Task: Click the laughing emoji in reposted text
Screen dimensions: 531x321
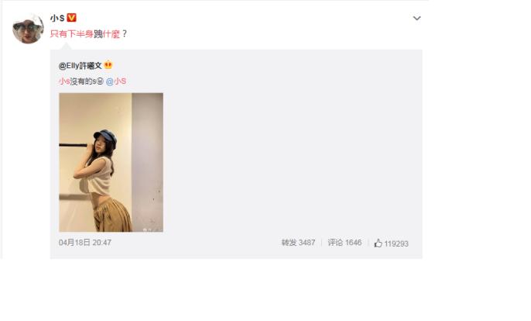Action: click(x=101, y=81)
